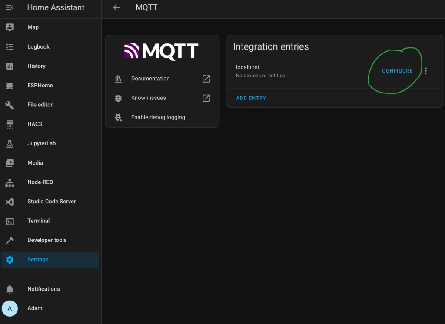Click CONFIGURE on the localhost entry

coord(397,70)
